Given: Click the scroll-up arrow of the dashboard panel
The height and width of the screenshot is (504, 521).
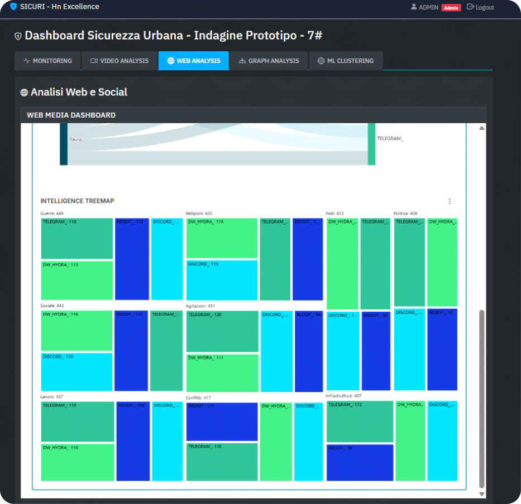Looking at the screenshot, I should tap(481, 128).
